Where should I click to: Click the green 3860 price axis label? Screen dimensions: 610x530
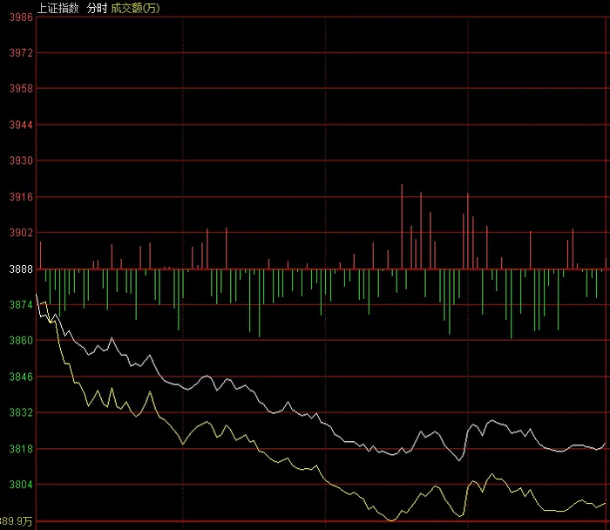point(21,341)
